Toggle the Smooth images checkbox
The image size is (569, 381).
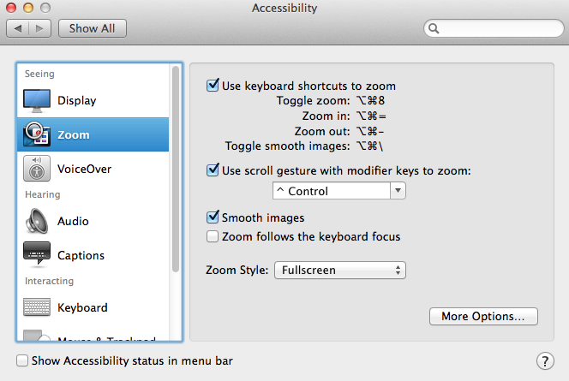[213, 217]
